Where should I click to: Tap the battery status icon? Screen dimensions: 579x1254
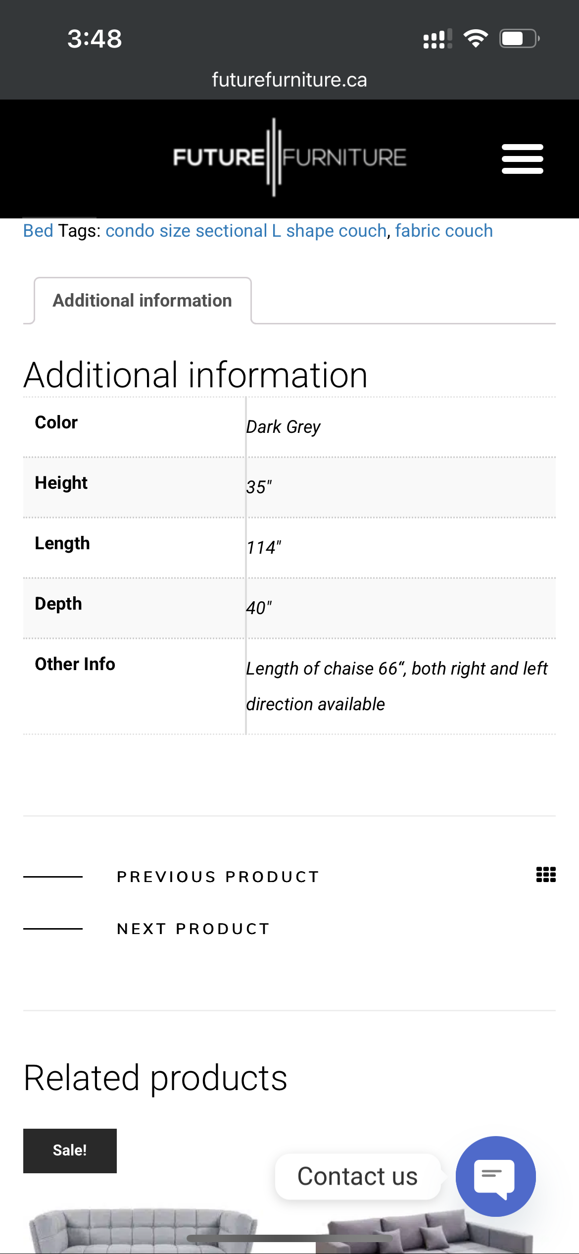pyautogui.click(x=519, y=39)
